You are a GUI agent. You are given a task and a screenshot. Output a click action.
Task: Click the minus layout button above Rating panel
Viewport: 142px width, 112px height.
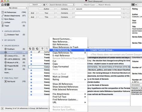point(136,4)
